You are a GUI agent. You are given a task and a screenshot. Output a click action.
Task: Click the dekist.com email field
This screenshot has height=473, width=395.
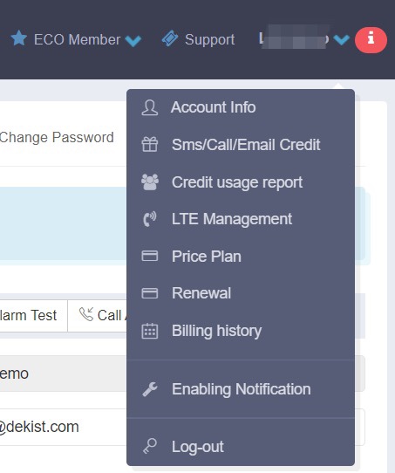pyautogui.click(x=64, y=427)
